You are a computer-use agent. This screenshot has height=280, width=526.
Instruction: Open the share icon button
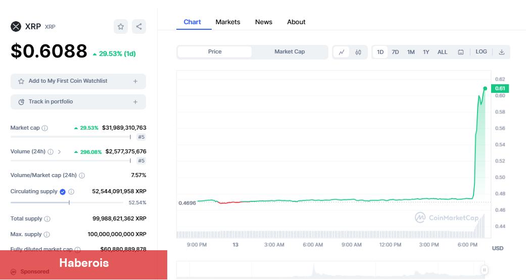pos(139,26)
